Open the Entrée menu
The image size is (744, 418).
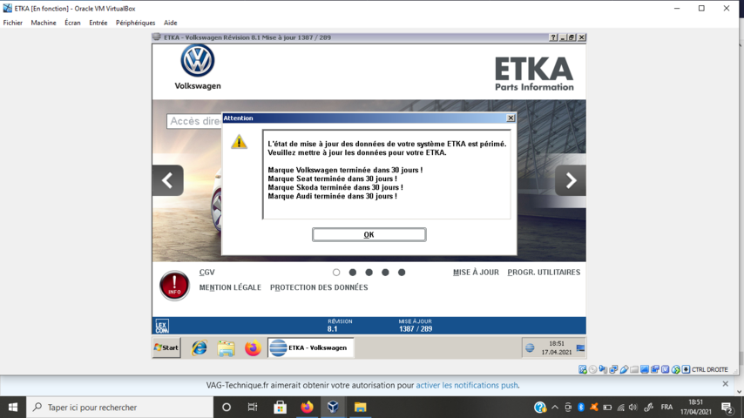[x=98, y=23]
